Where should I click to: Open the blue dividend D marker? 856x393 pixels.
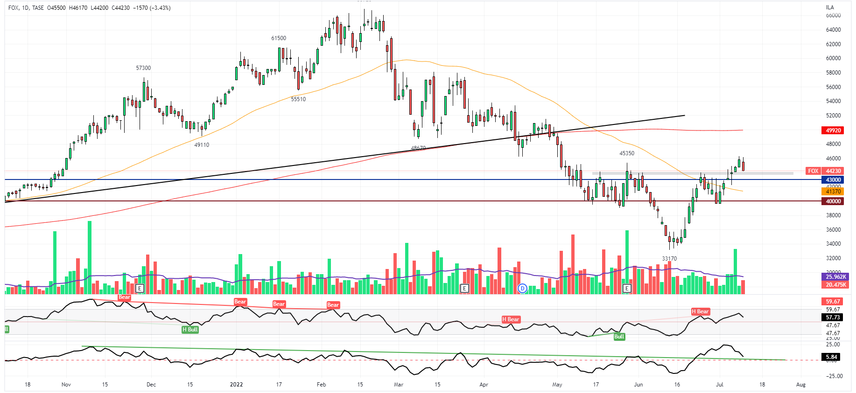point(523,288)
